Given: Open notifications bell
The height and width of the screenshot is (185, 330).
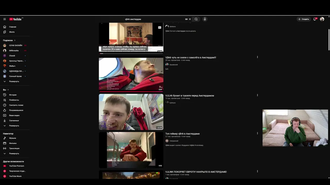Looking at the screenshot, I should (x=315, y=19).
